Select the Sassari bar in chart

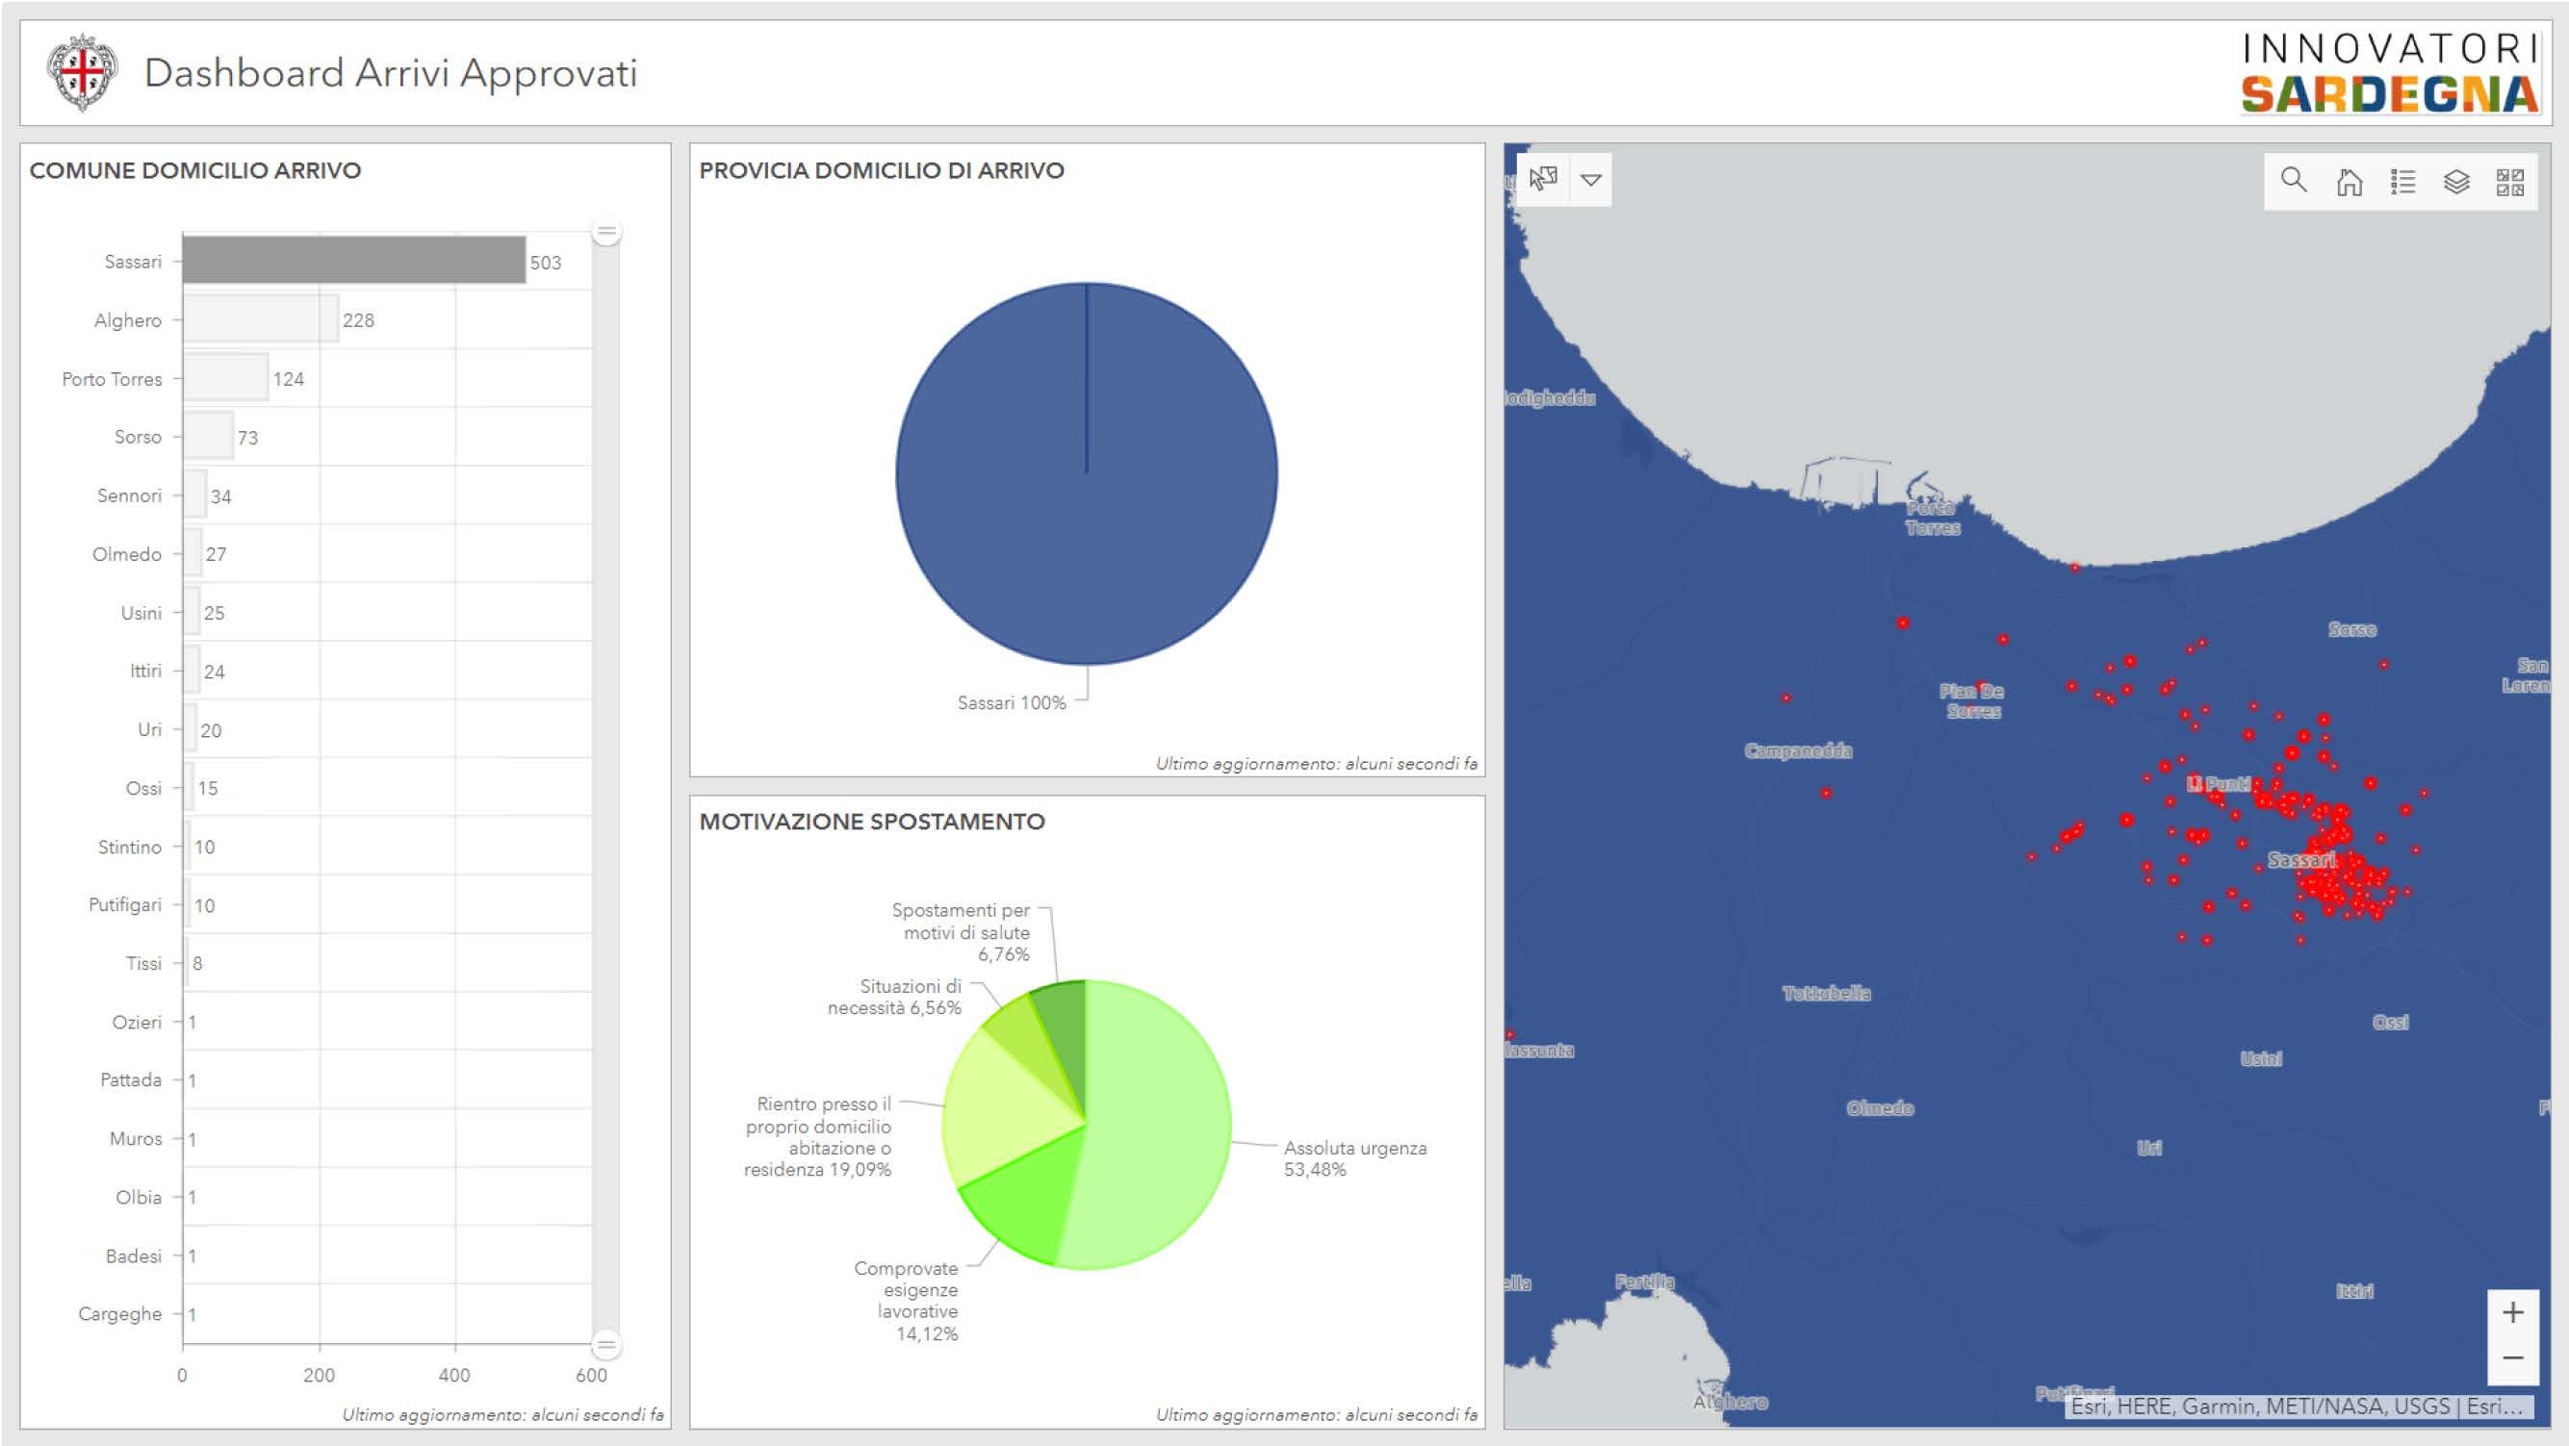(x=353, y=260)
